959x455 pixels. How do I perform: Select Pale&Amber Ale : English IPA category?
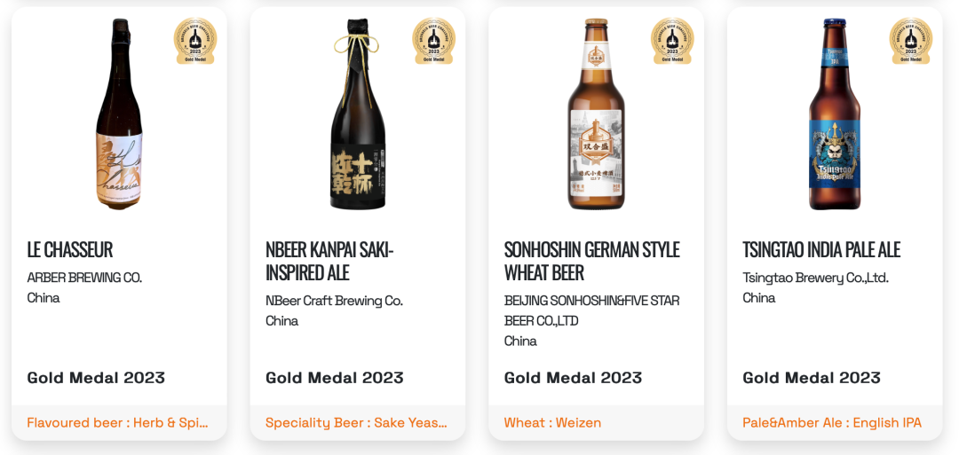tap(832, 423)
